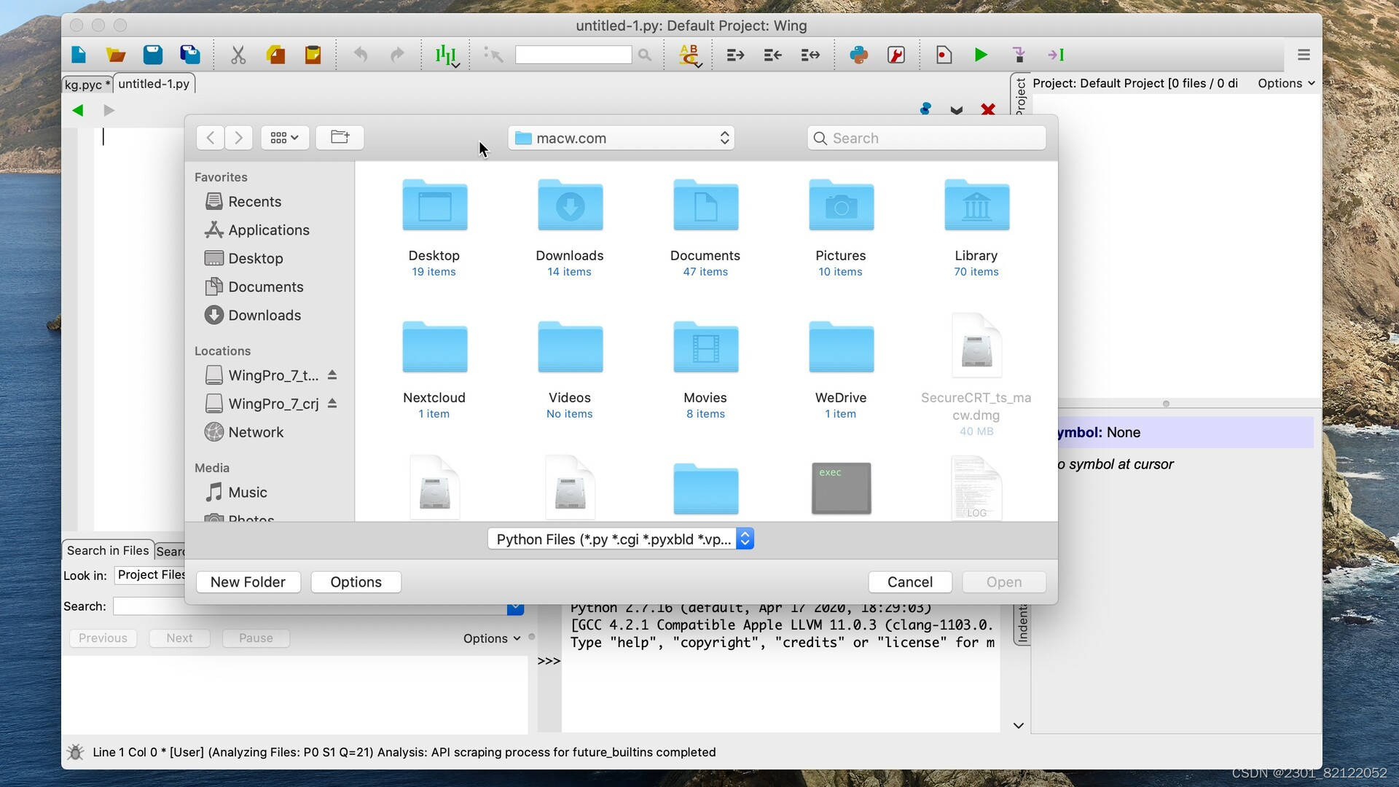Open the red PDF documentation icon

(x=896, y=55)
